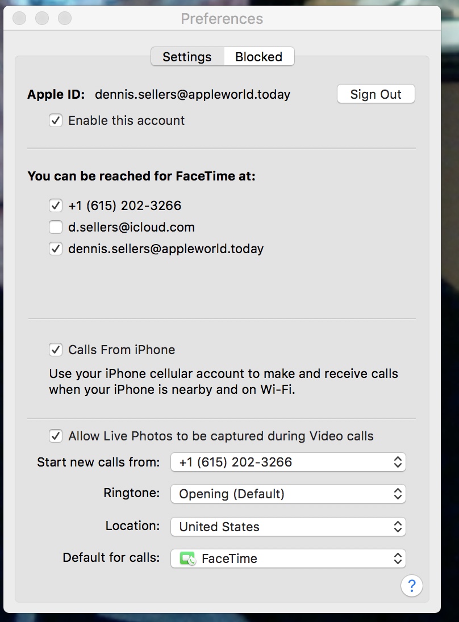Image resolution: width=459 pixels, height=622 pixels.
Task: Uncheck Enable this account
Action: [56, 120]
